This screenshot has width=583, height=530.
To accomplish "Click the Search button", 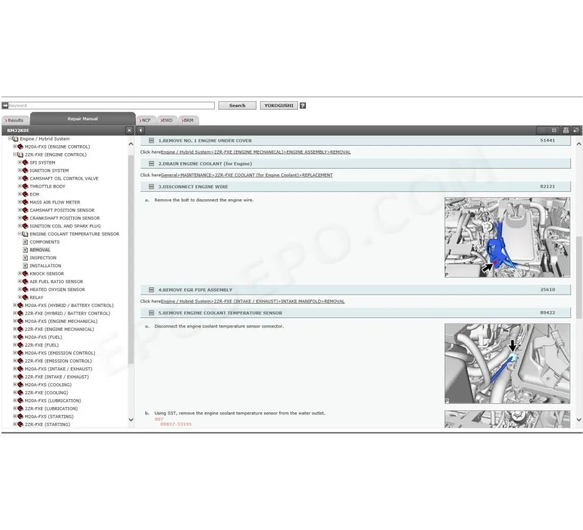I will (x=237, y=105).
